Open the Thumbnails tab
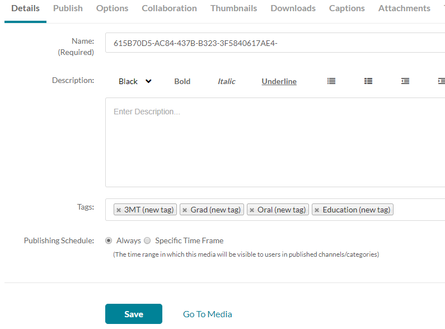This screenshot has height=329, width=445. point(233,8)
